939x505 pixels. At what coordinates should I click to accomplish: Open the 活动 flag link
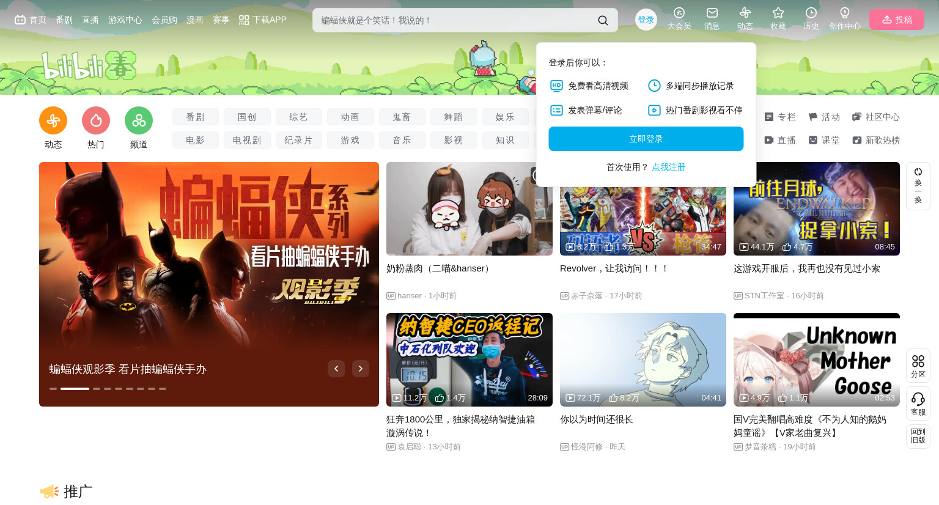pyautogui.click(x=824, y=117)
